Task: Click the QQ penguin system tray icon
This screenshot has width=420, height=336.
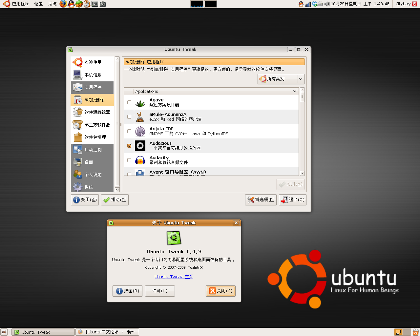Action: (301, 4)
